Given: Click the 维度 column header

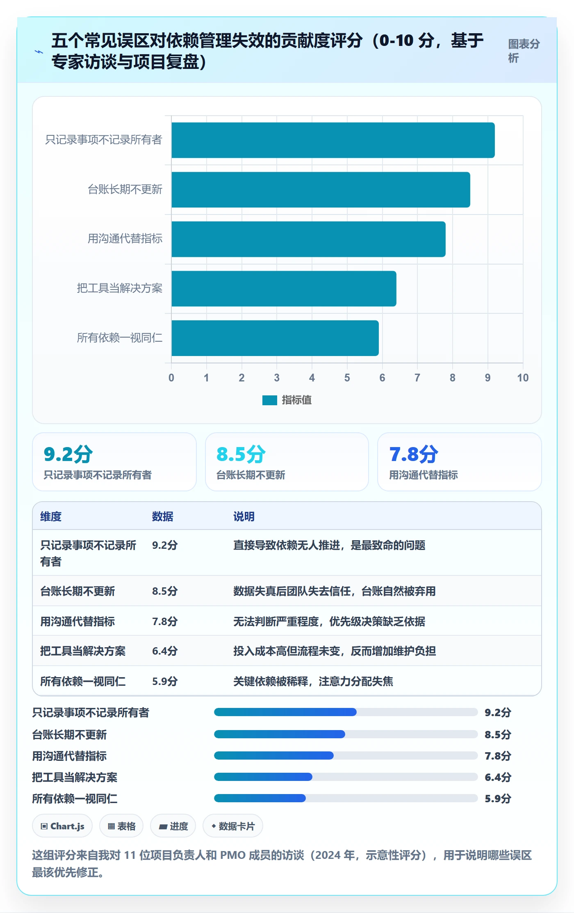Looking at the screenshot, I should [x=51, y=516].
